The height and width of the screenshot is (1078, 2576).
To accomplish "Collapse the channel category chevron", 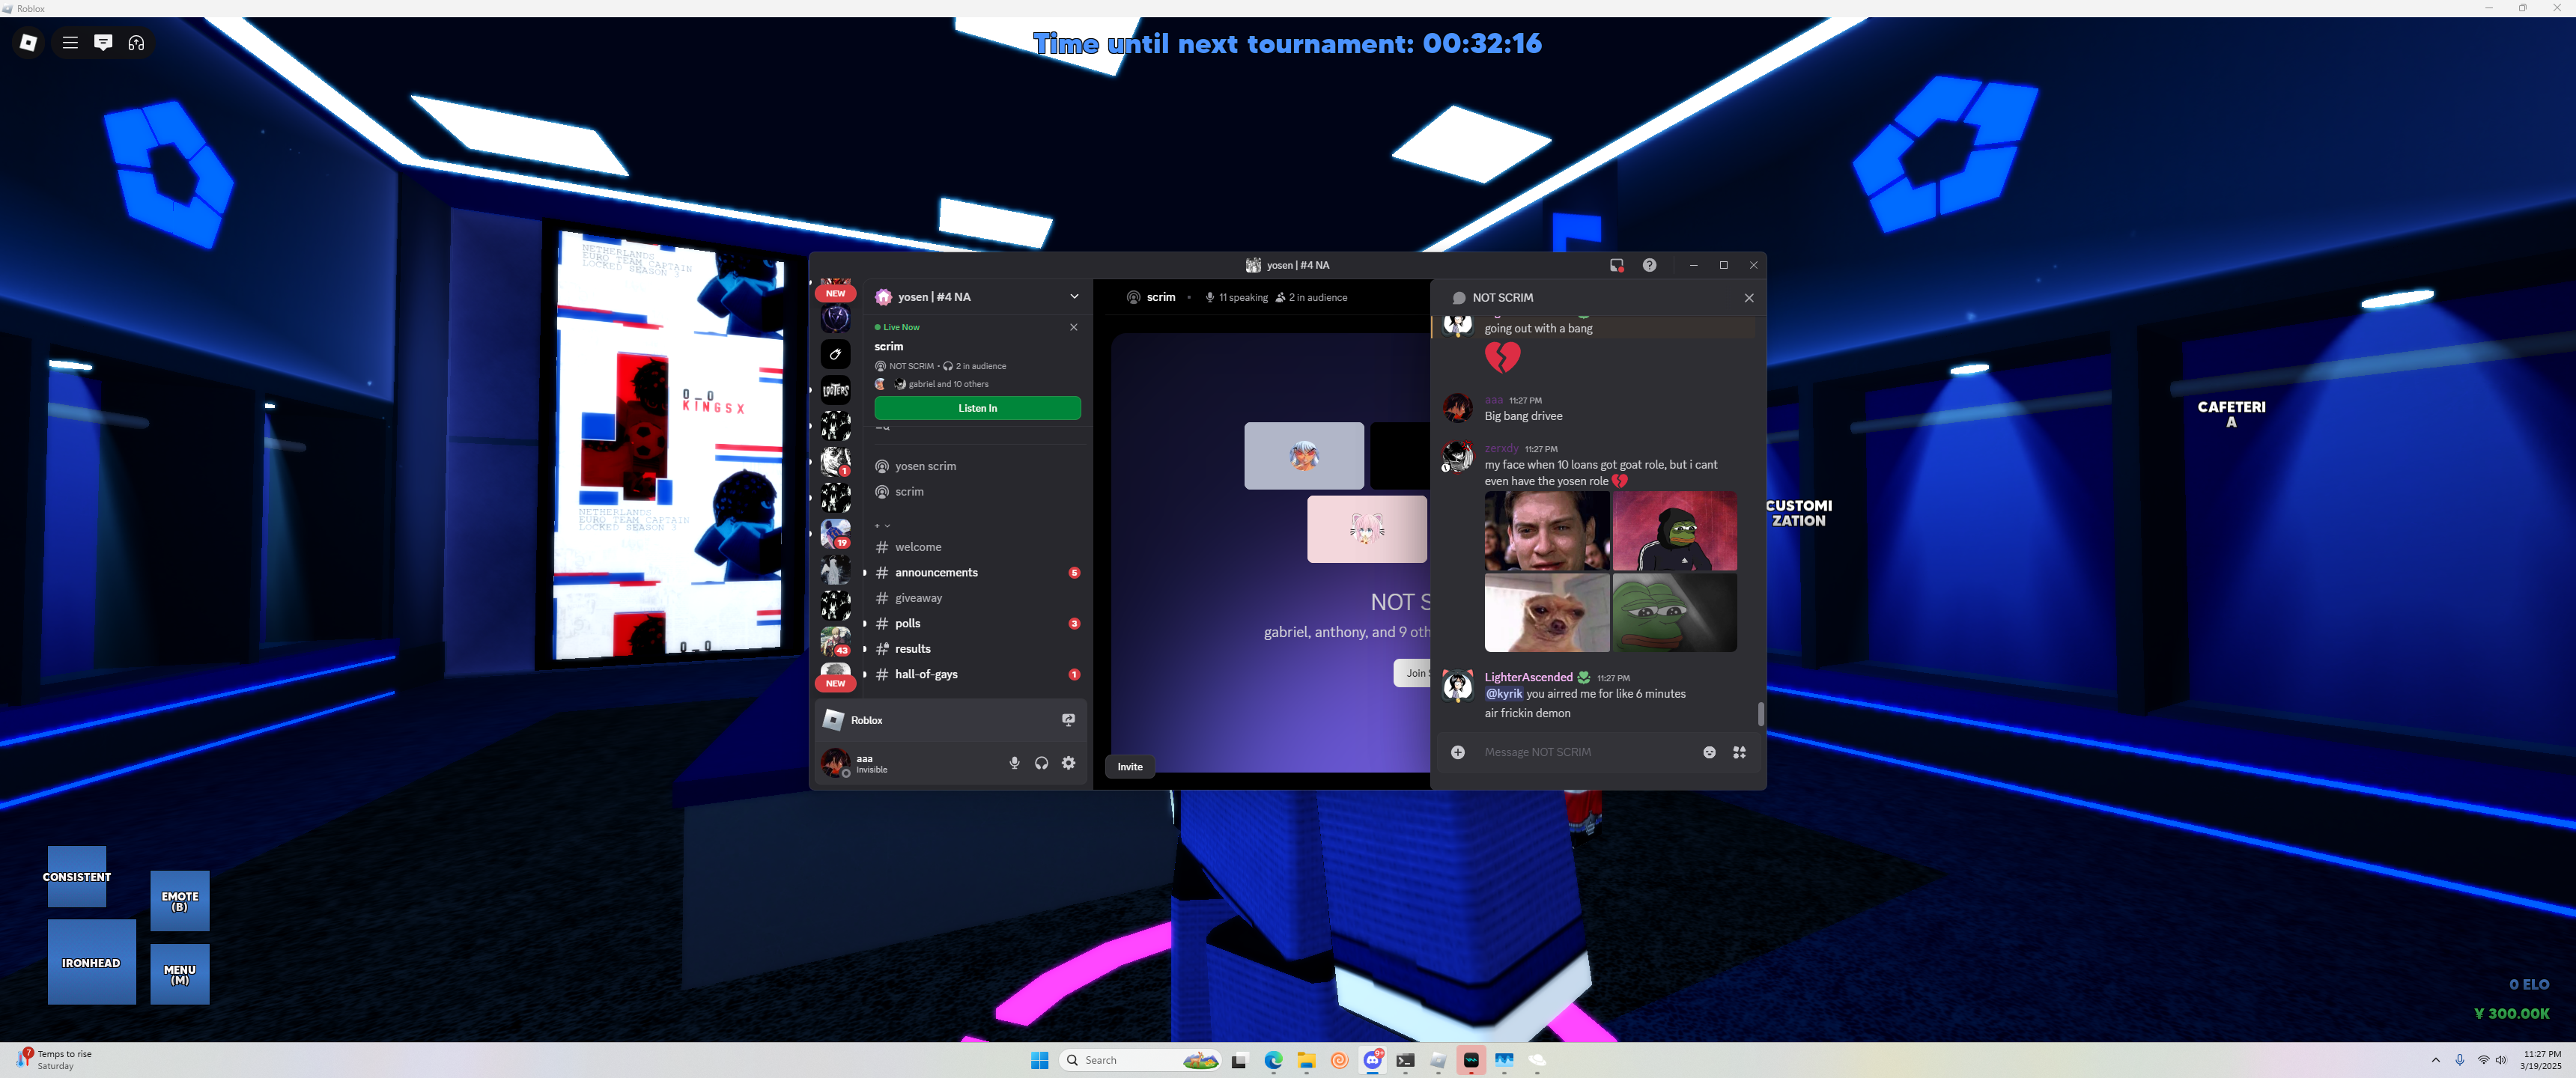I will [x=886, y=525].
